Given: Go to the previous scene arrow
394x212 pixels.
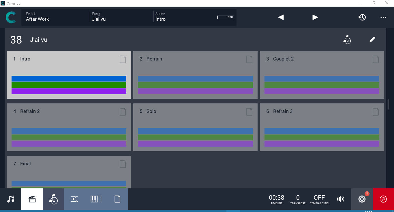Looking at the screenshot, I should (281, 17).
